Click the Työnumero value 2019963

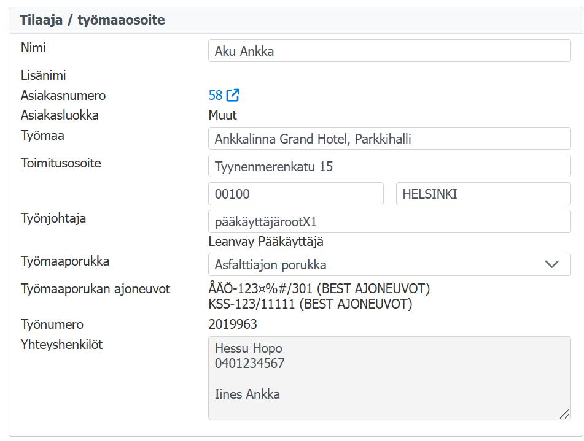tap(233, 324)
